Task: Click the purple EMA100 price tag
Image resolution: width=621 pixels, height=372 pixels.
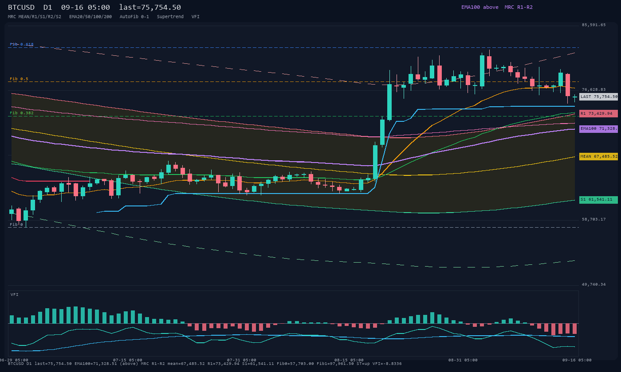Action: click(598, 129)
